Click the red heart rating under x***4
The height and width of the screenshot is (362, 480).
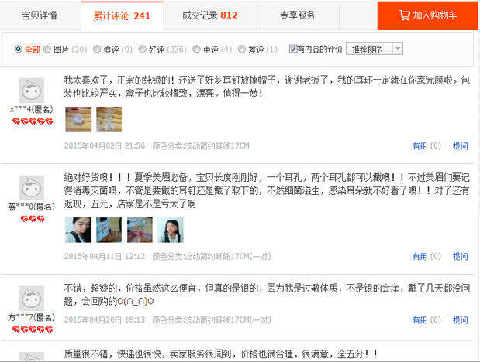point(33,121)
